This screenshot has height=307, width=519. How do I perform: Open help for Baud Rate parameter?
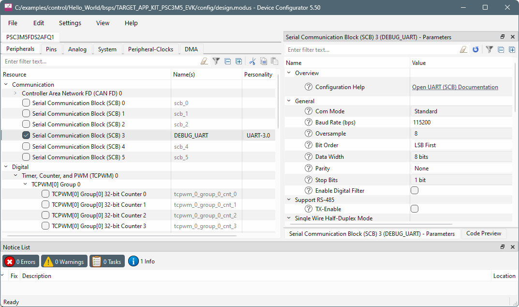click(309, 123)
